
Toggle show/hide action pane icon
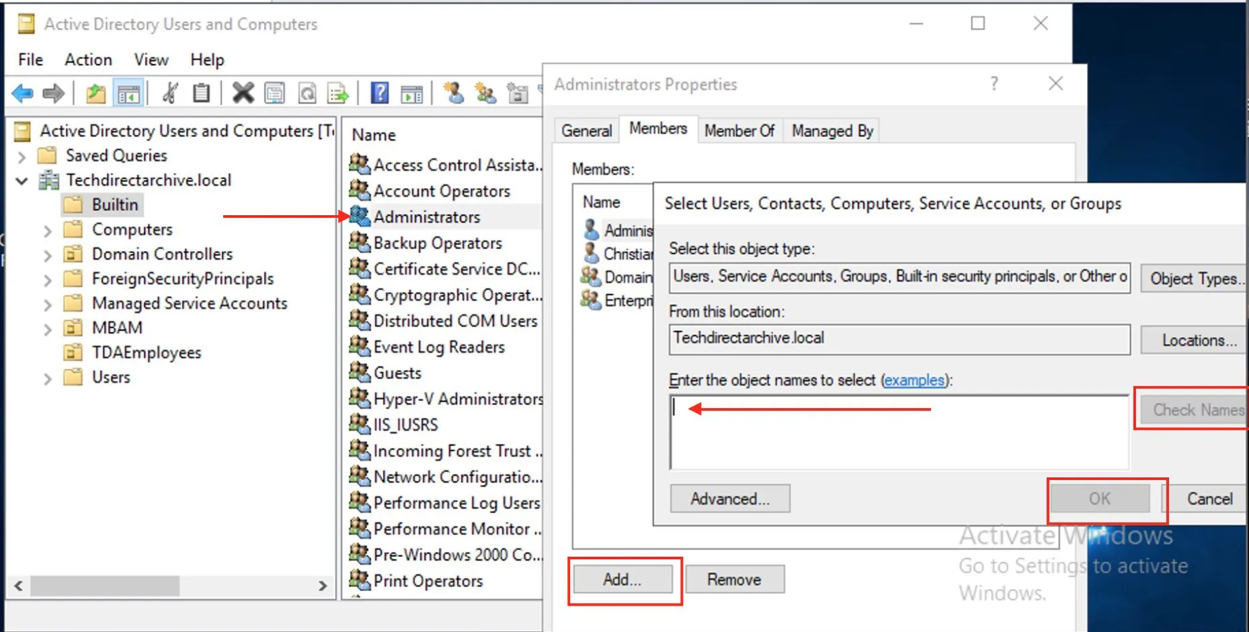[411, 93]
